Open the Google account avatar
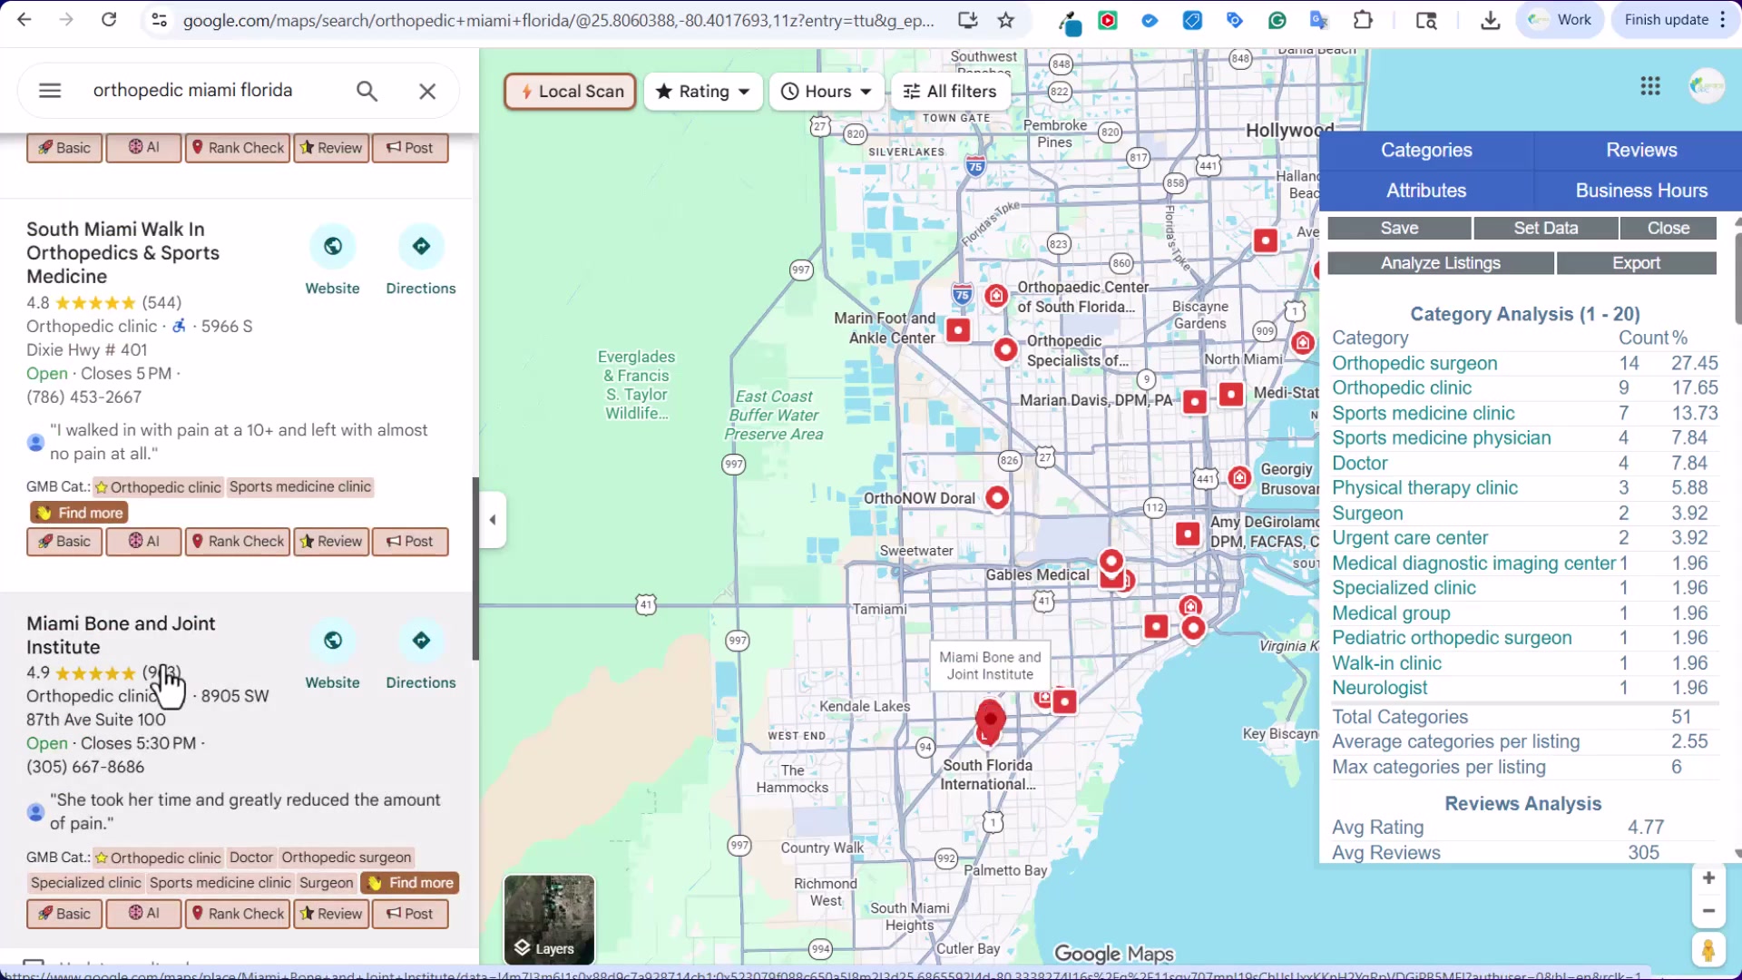Screen dimensions: 1742x980 (1707, 86)
